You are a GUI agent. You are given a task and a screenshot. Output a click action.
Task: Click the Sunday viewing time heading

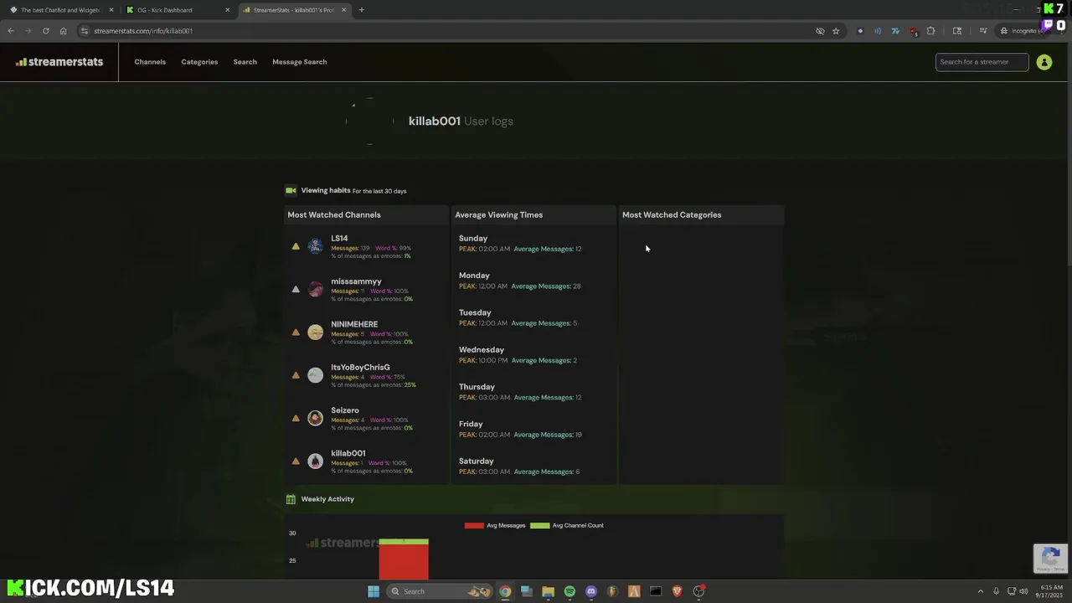[x=473, y=239]
